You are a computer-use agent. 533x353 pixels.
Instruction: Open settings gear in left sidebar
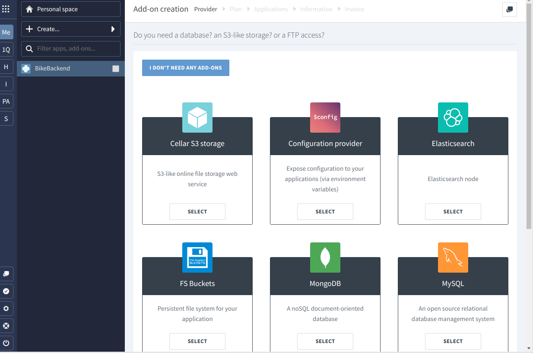click(6, 308)
